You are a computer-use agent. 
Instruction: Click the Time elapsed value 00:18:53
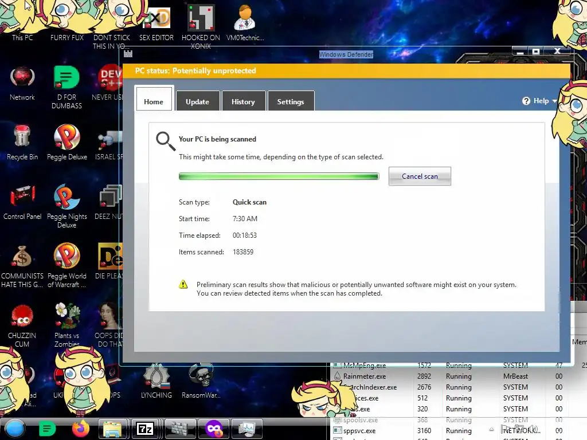(244, 235)
